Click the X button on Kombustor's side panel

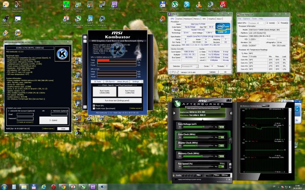point(85,37)
